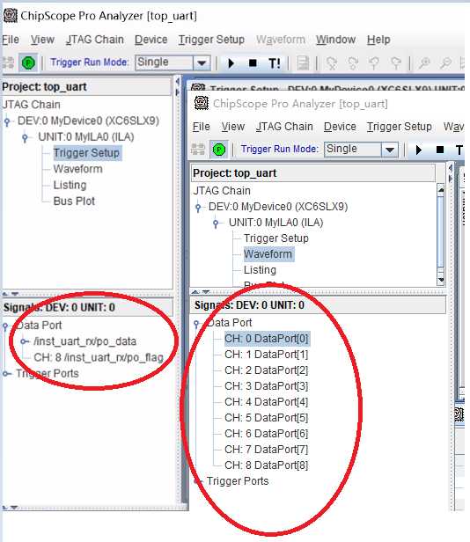470x542 pixels.
Task: Expand Trigger Ports node in back window
Action: (6, 374)
